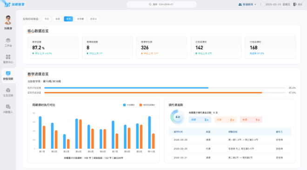Click the 第10周 blue bar
This screenshot has height=170, width=307.
pyautogui.click(x=149, y=132)
